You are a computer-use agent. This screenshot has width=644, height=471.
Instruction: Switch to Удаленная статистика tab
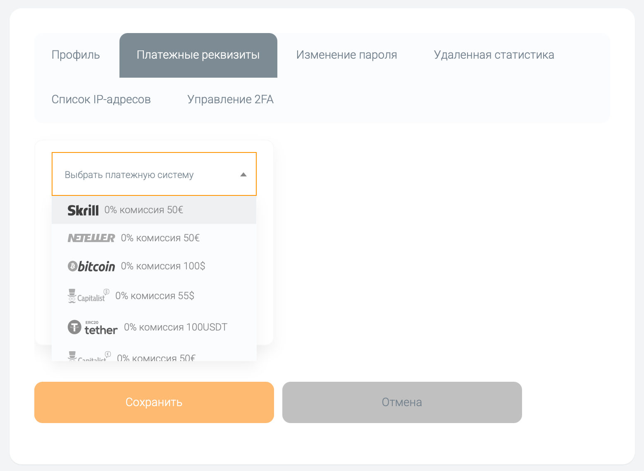pos(494,55)
